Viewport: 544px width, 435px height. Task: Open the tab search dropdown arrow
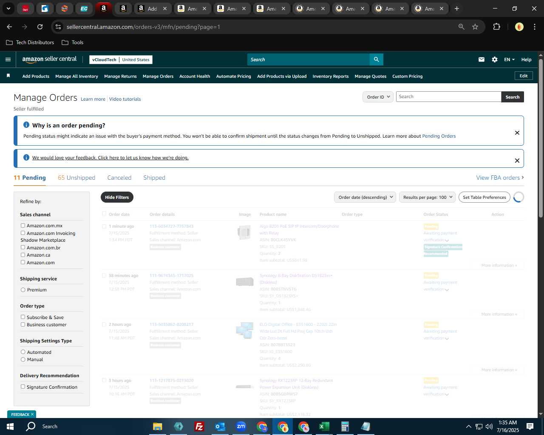pos(8,8)
